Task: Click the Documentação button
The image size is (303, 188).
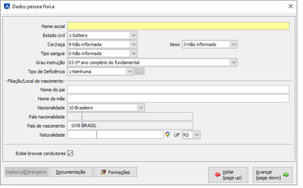Action: click(71, 172)
